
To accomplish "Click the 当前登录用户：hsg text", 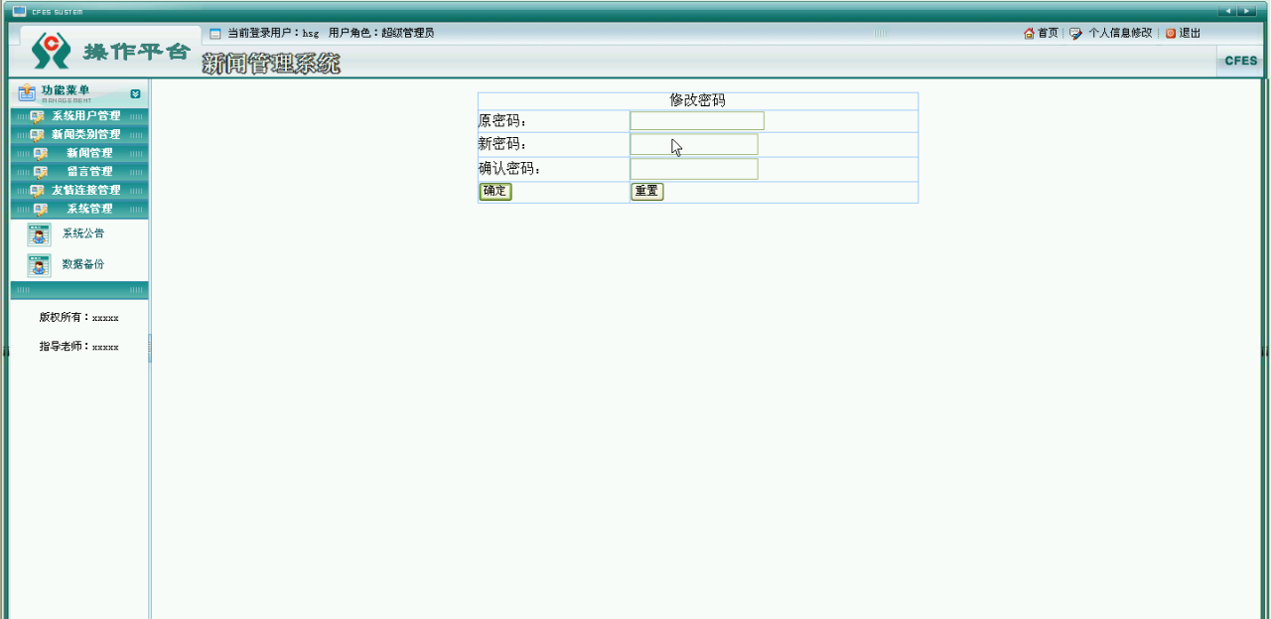I will pyautogui.click(x=273, y=33).
